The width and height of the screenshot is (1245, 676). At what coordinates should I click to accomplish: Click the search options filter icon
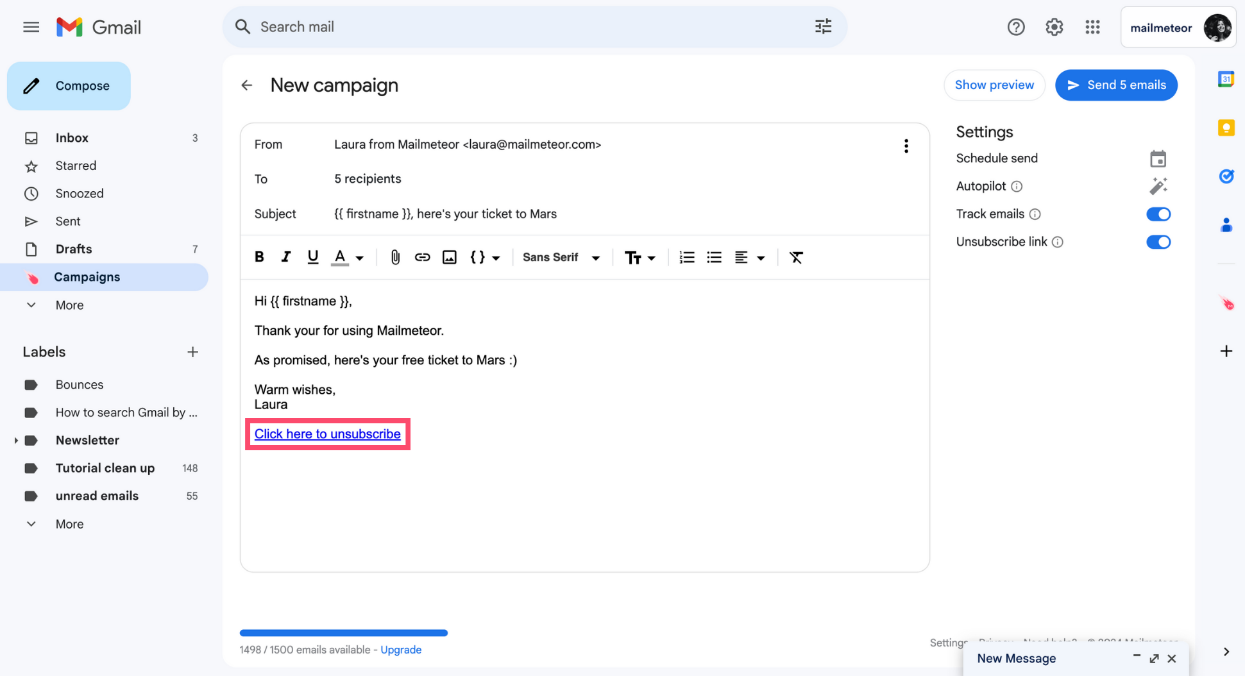click(x=823, y=26)
